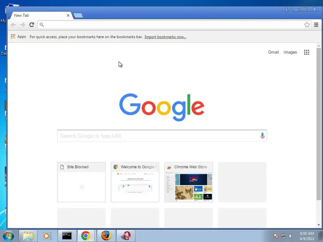Open the volume speaker tray icon
Screen dimensions: 323x242
tap(291, 236)
